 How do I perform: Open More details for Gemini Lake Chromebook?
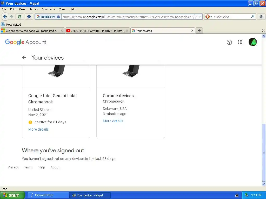coord(38,129)
